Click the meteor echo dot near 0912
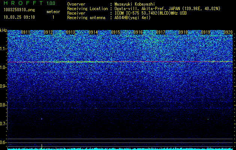This screenshot has width=236, height=150. tap(42, 119)
